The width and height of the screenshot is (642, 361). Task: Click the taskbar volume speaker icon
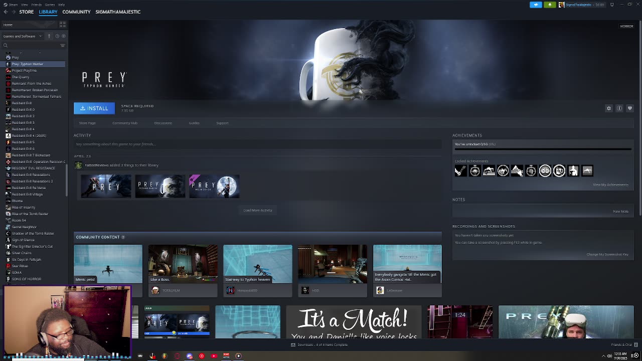[609, 356]
